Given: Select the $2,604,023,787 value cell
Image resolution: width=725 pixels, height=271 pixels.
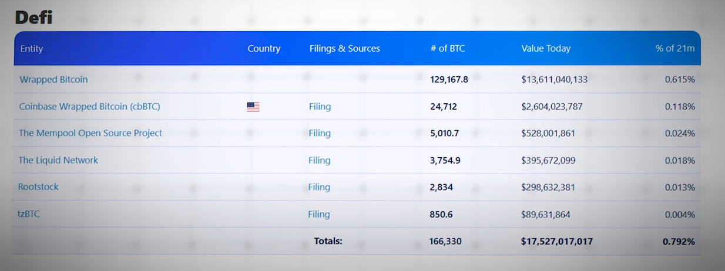Looking at the screenshot, I should click(x=552, y=107).
